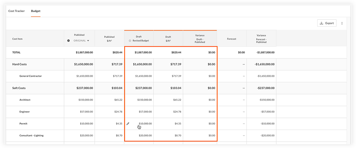
Task: Click Engineer published $24.78 value
Action: tap(118, 112)
